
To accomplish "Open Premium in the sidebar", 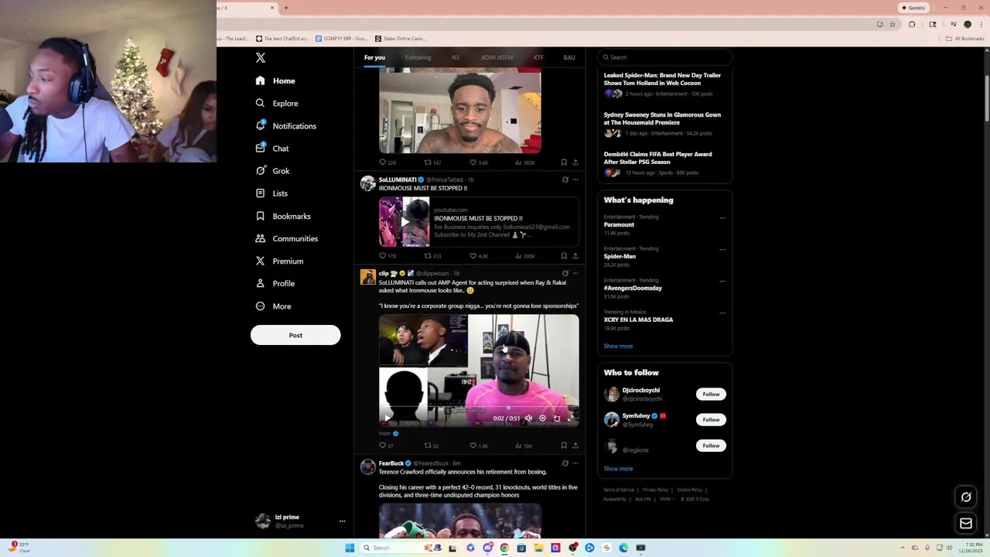I will [x=279, y=261].
